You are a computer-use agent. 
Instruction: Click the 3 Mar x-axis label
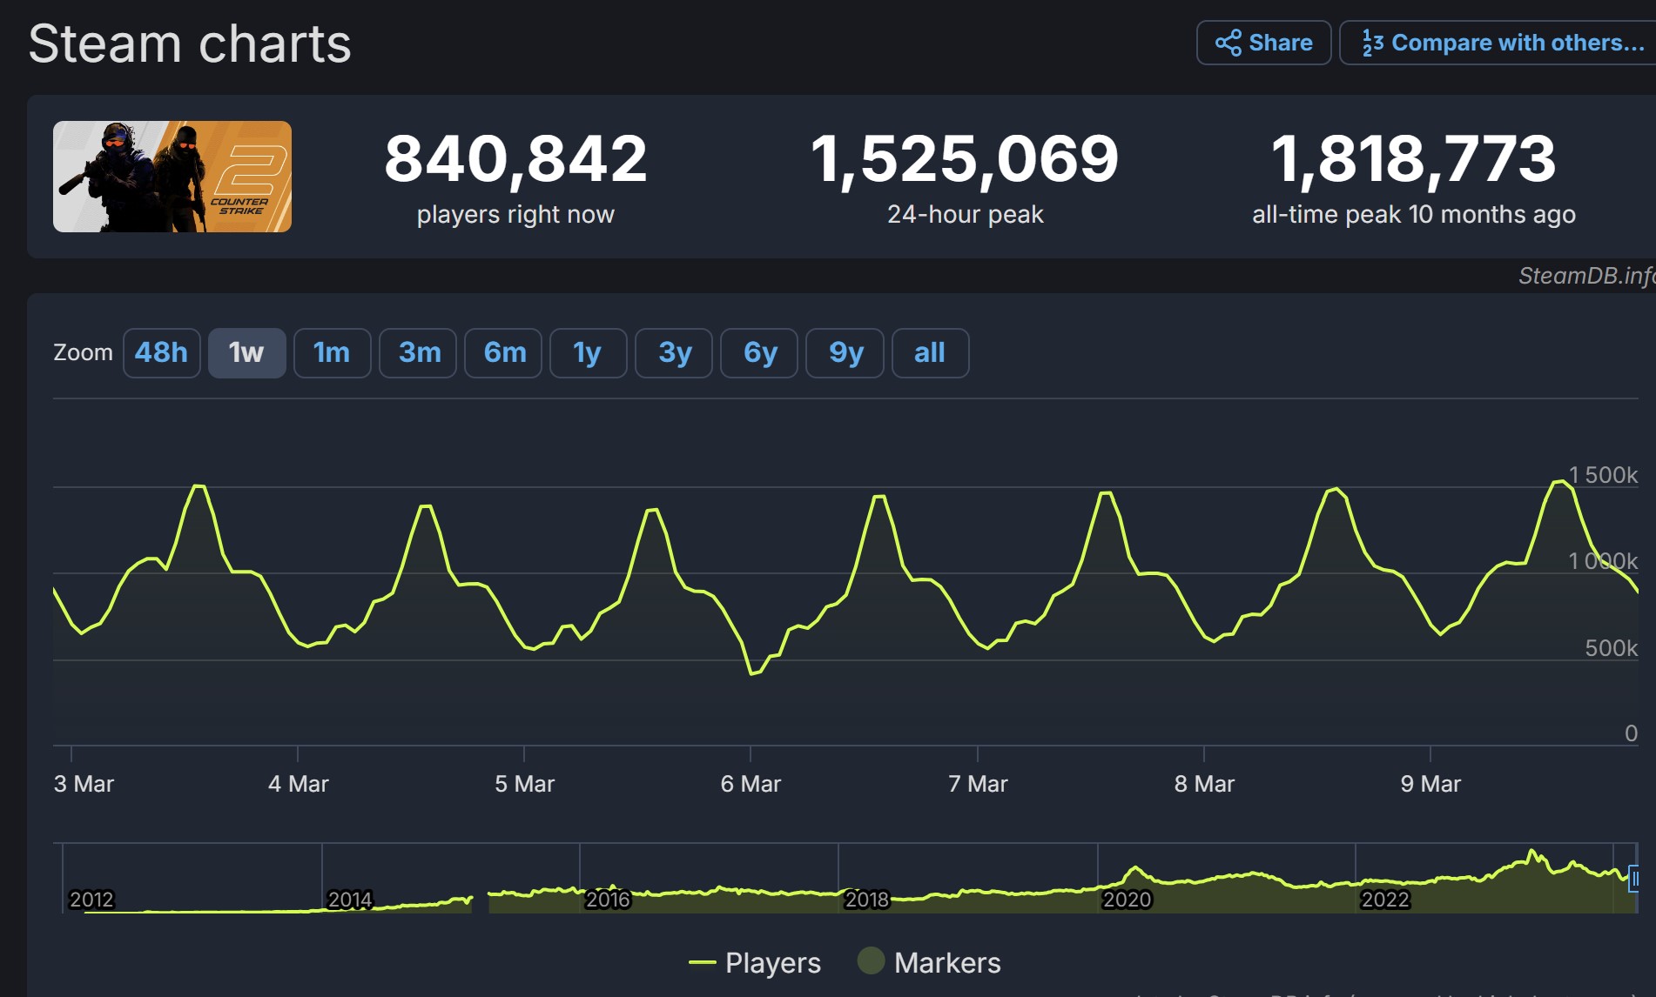tap(84, 784)
